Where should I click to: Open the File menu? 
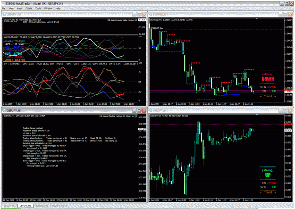[4, 8]
